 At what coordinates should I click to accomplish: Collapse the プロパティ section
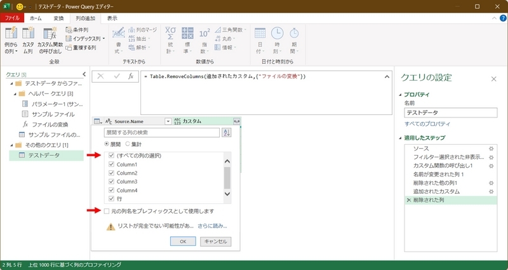coord(400,95)
